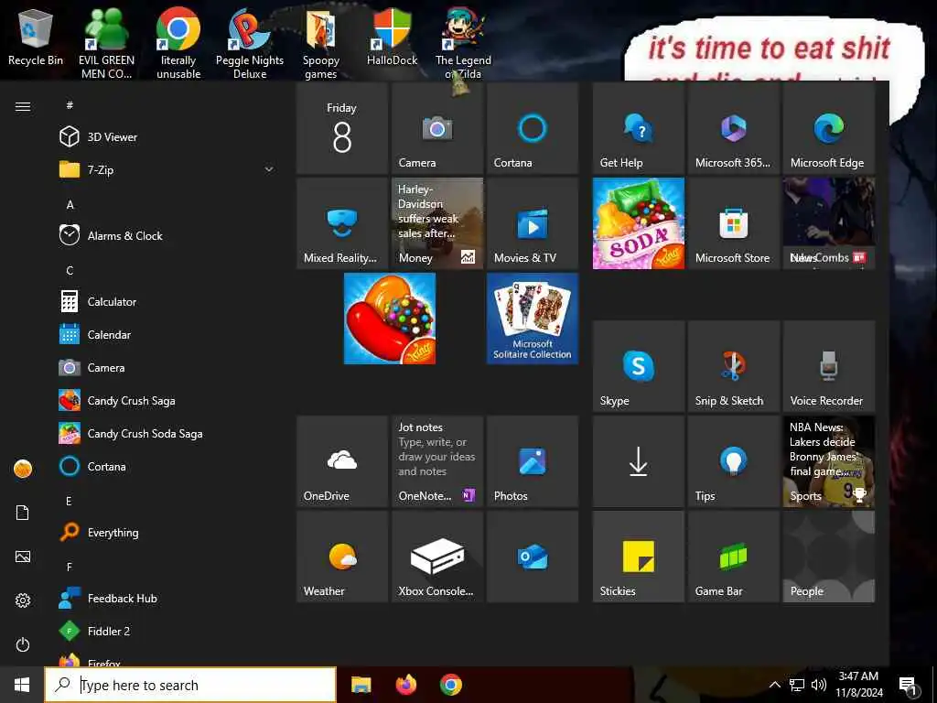Open Everything from app list
The height and width of the screenshot is (703, 937).
point(167,532)
